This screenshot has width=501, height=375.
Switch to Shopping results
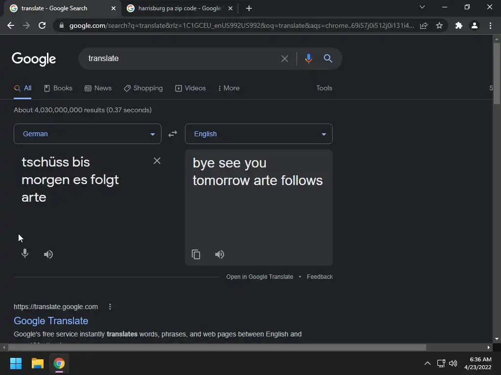(x=143, y=88)
